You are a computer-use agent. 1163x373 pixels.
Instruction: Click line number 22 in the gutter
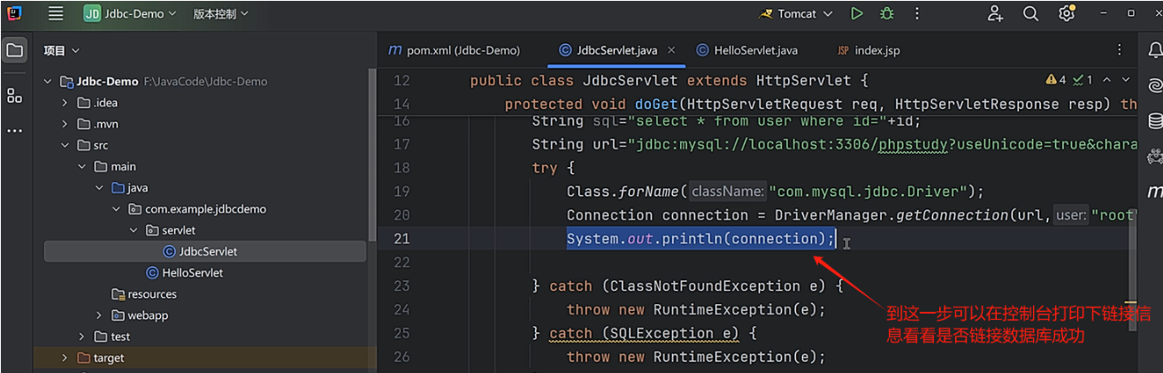point(402,263)
